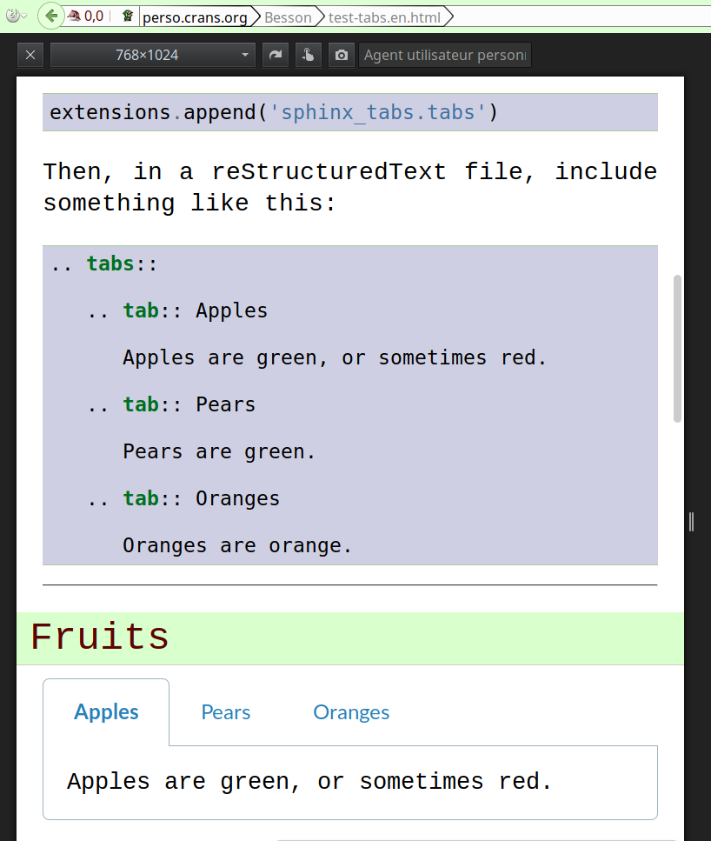This screenshot has height=841, width=711.
Task: Take a screenshot of the viewport
Action: tap(341, 55)
